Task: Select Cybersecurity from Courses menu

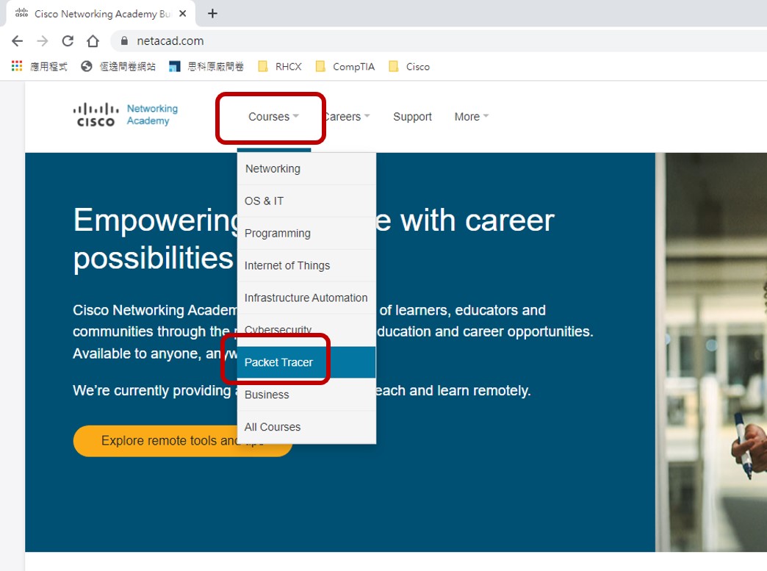Action: tap(306, 330)
